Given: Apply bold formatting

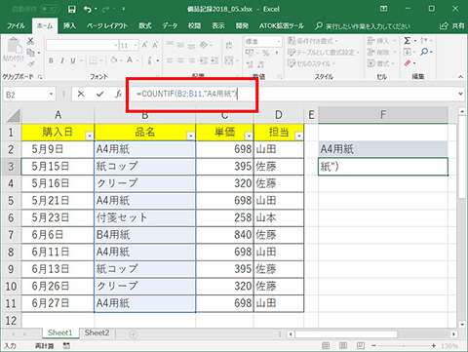Looking at the screenshot, I should coord(51,60).
